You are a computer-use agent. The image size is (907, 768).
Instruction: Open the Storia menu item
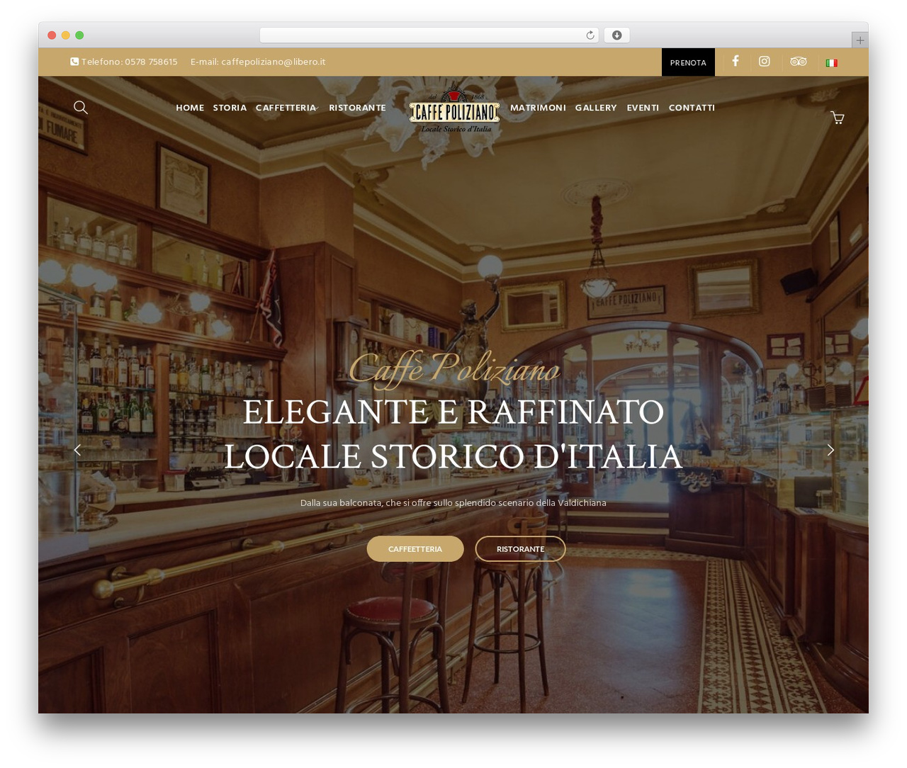[x=230, y=108]
